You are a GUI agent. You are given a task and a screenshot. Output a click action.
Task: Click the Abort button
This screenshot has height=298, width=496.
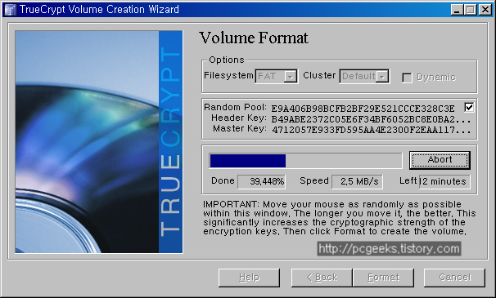point(440,160)
